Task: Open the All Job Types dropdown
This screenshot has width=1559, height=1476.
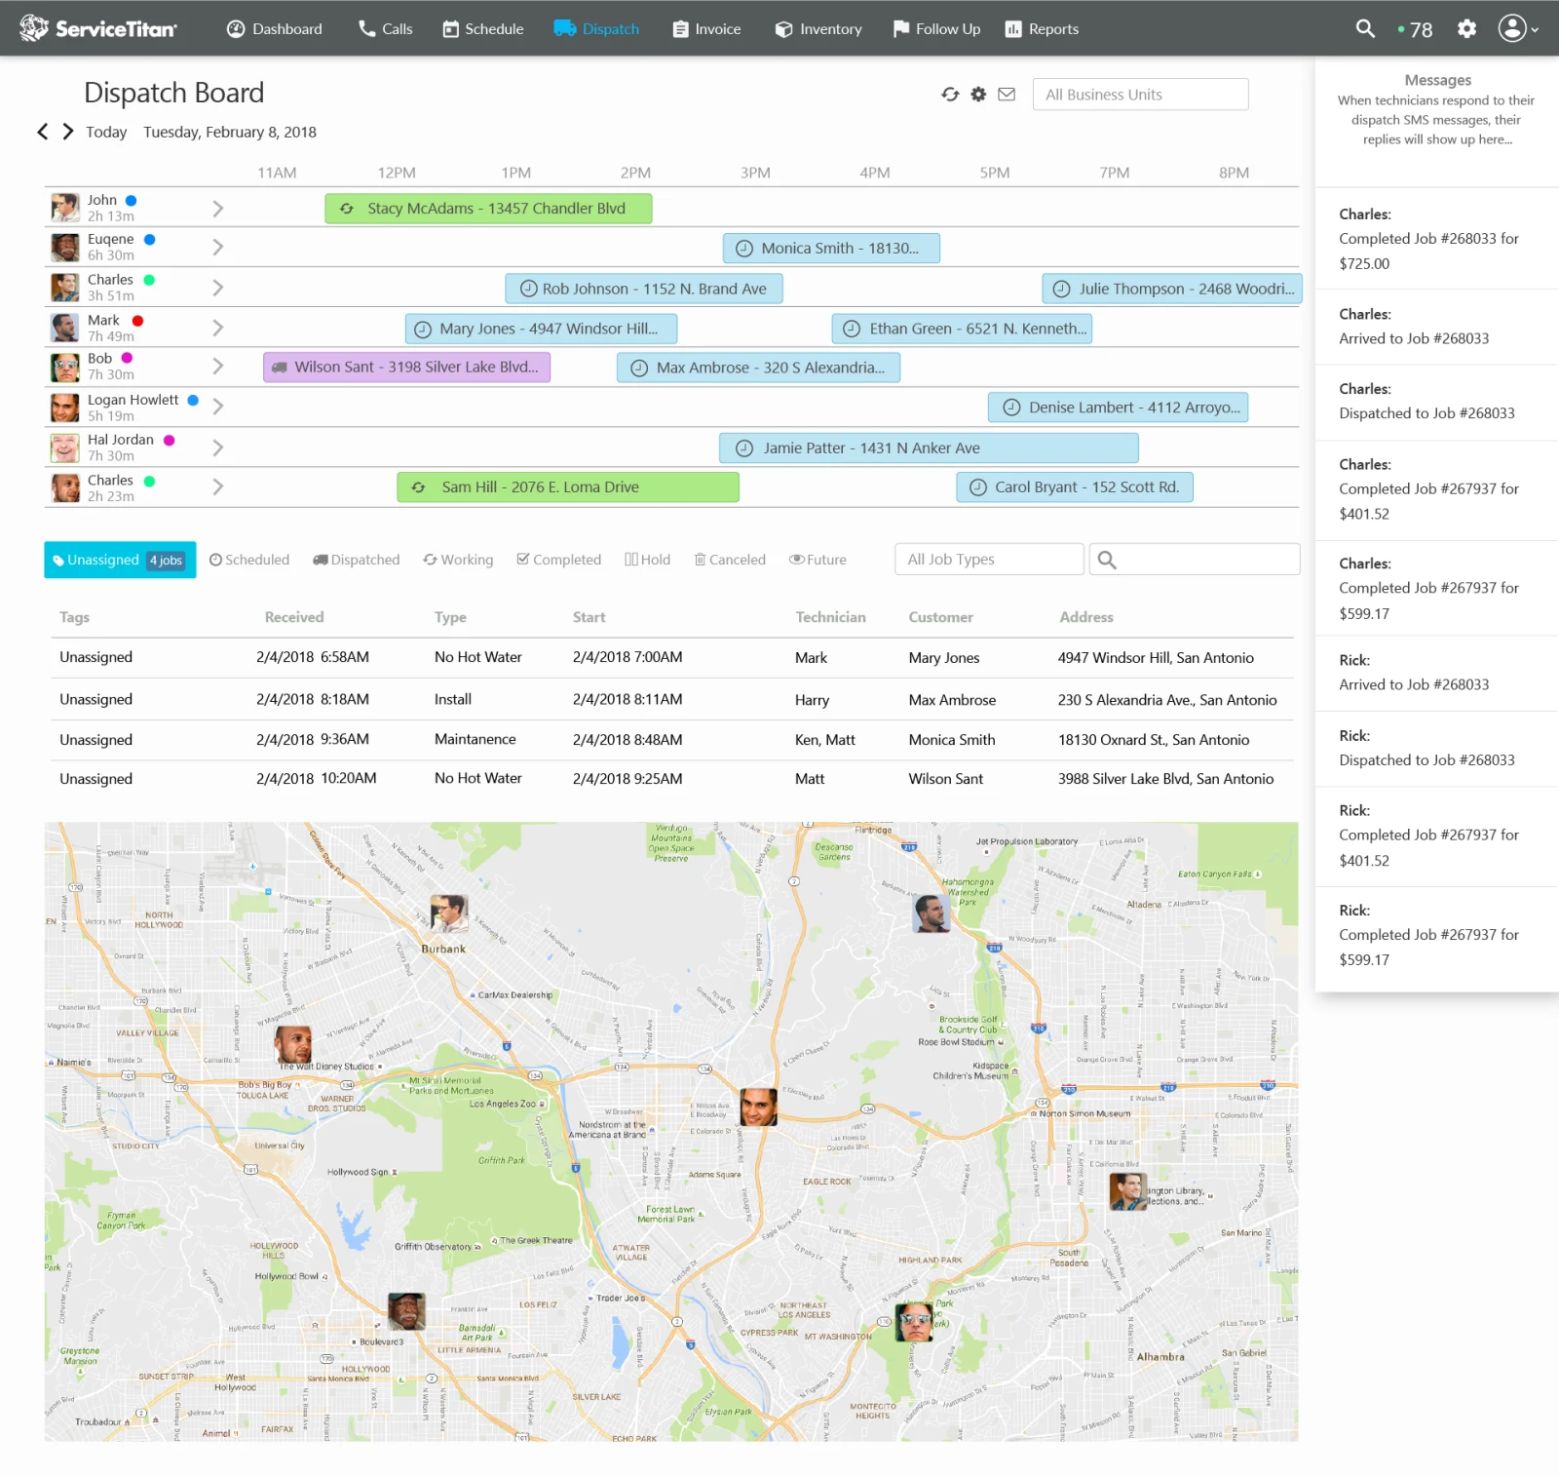Action: [x=988, y=559]
